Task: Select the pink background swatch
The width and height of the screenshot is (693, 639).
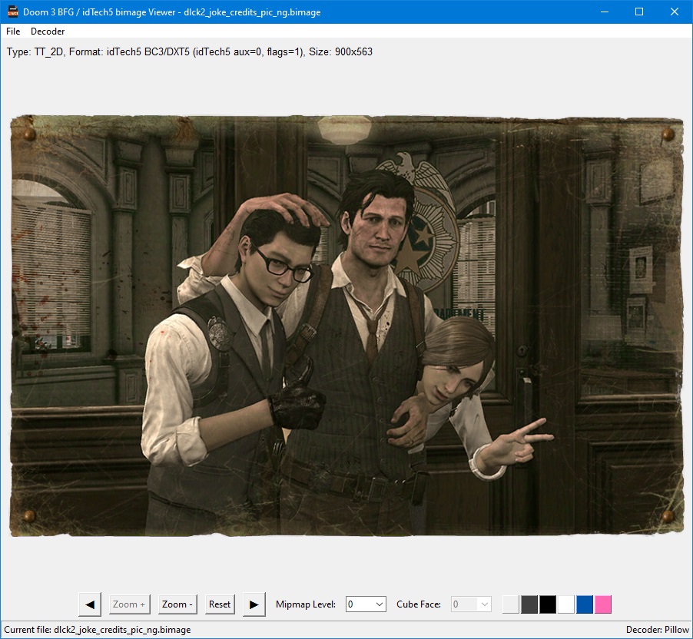Action: click(603, 604)
